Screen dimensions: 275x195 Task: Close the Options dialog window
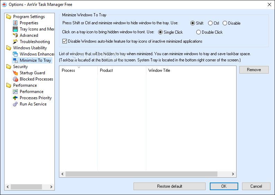[x=269, y=5]
